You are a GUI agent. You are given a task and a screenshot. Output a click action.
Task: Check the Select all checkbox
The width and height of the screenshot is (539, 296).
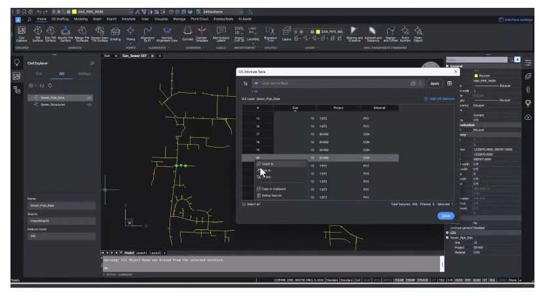point(244,205)
